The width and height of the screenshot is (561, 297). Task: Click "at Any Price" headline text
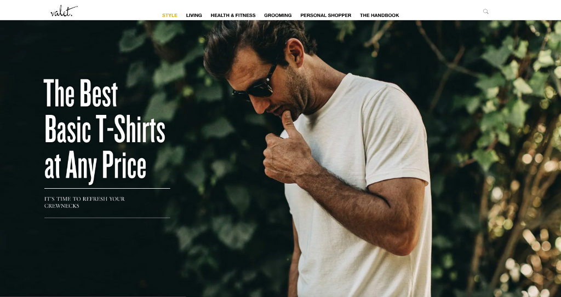coord(95,166)
